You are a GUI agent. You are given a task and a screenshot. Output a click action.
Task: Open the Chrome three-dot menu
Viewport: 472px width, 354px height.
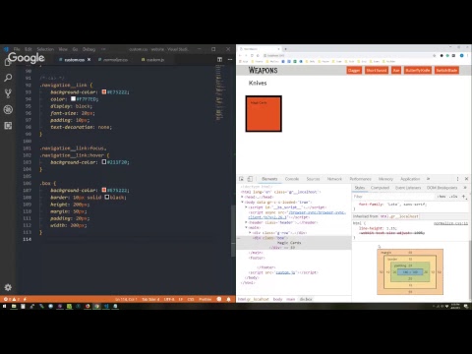pyautogui.click(x=468, y=55)
